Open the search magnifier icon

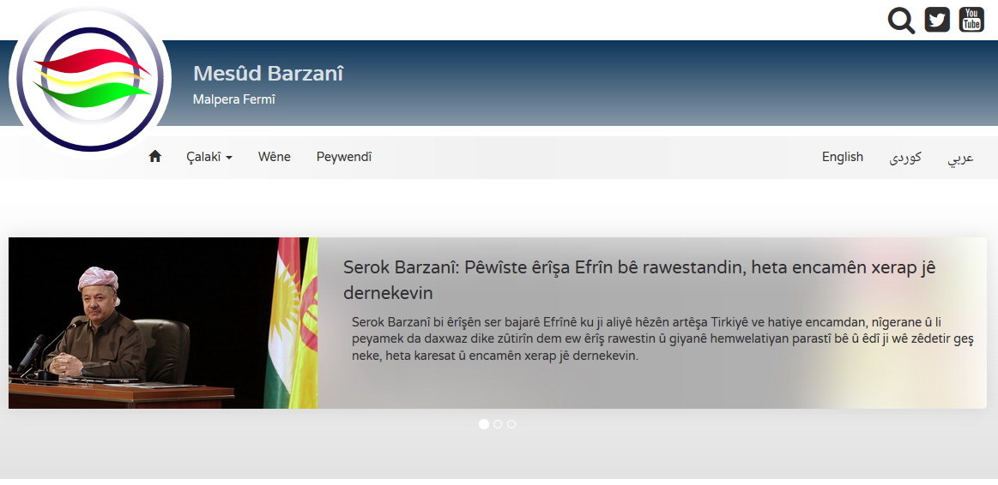point(901,21)
